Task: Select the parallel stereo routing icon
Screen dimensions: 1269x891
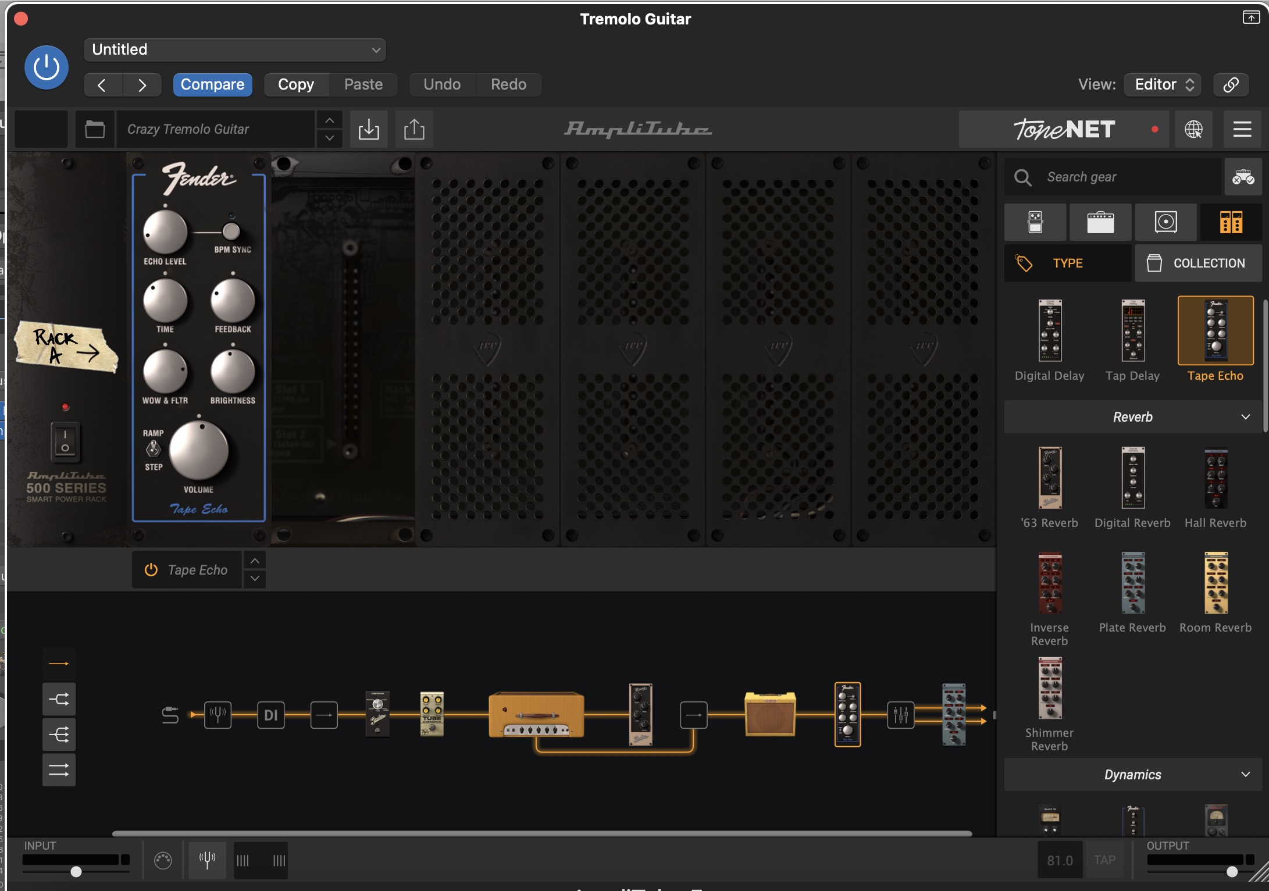Action: pos(59,770)
